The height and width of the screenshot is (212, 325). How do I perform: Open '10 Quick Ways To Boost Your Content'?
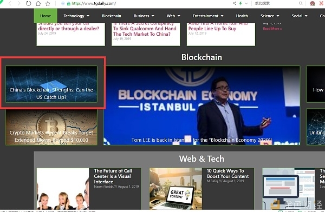227,174
